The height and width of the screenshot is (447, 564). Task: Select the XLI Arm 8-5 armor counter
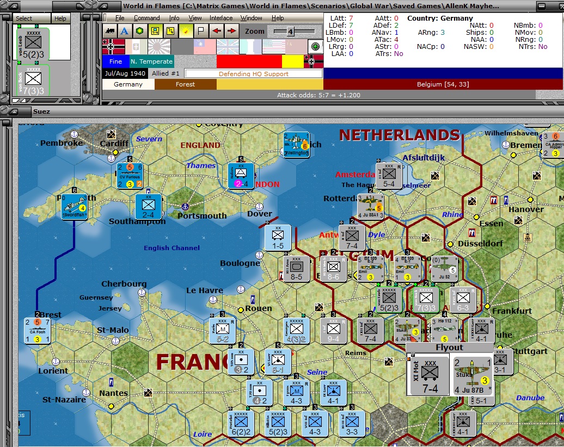pyautogui.click(x=296, y=269)
